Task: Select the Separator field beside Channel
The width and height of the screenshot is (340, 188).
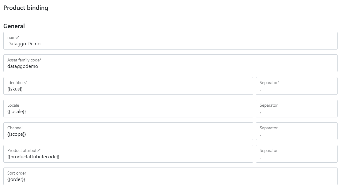Action: (296, 134)
